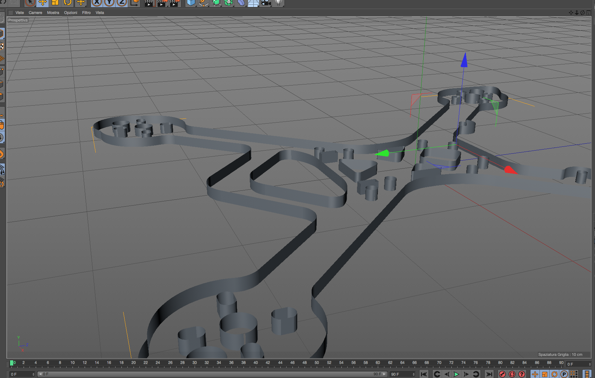
Task: Render to Picture Viewer clapperboard
Action: coord(162,3)
